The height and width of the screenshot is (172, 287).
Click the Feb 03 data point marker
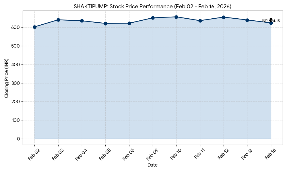tap(58, 20)
